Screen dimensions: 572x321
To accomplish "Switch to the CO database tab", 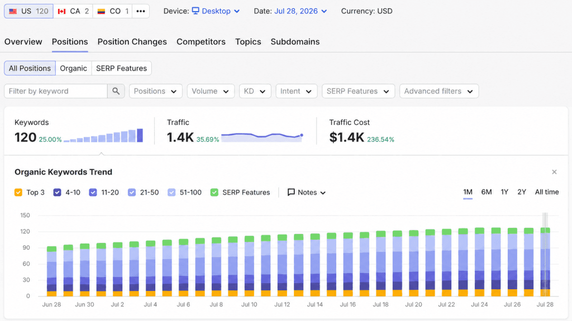I will click(x=112, y=11).
